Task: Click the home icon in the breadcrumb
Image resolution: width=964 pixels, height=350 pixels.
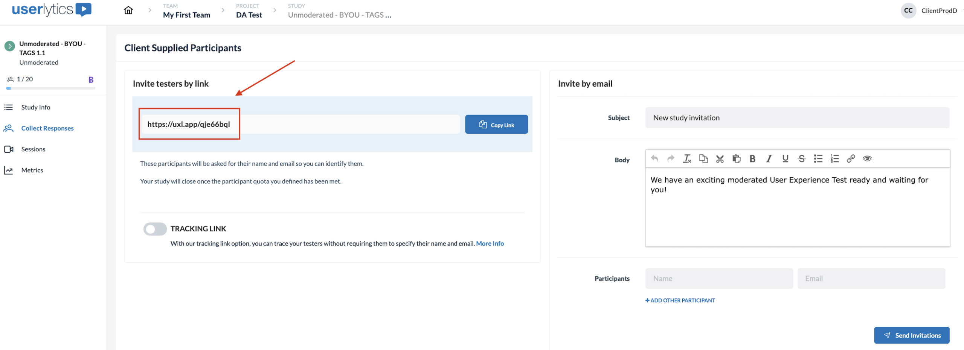Action: (128, 10)
